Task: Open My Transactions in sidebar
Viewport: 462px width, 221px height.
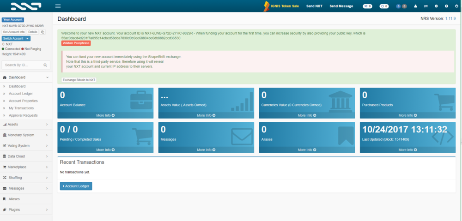Action: [21, 108]
